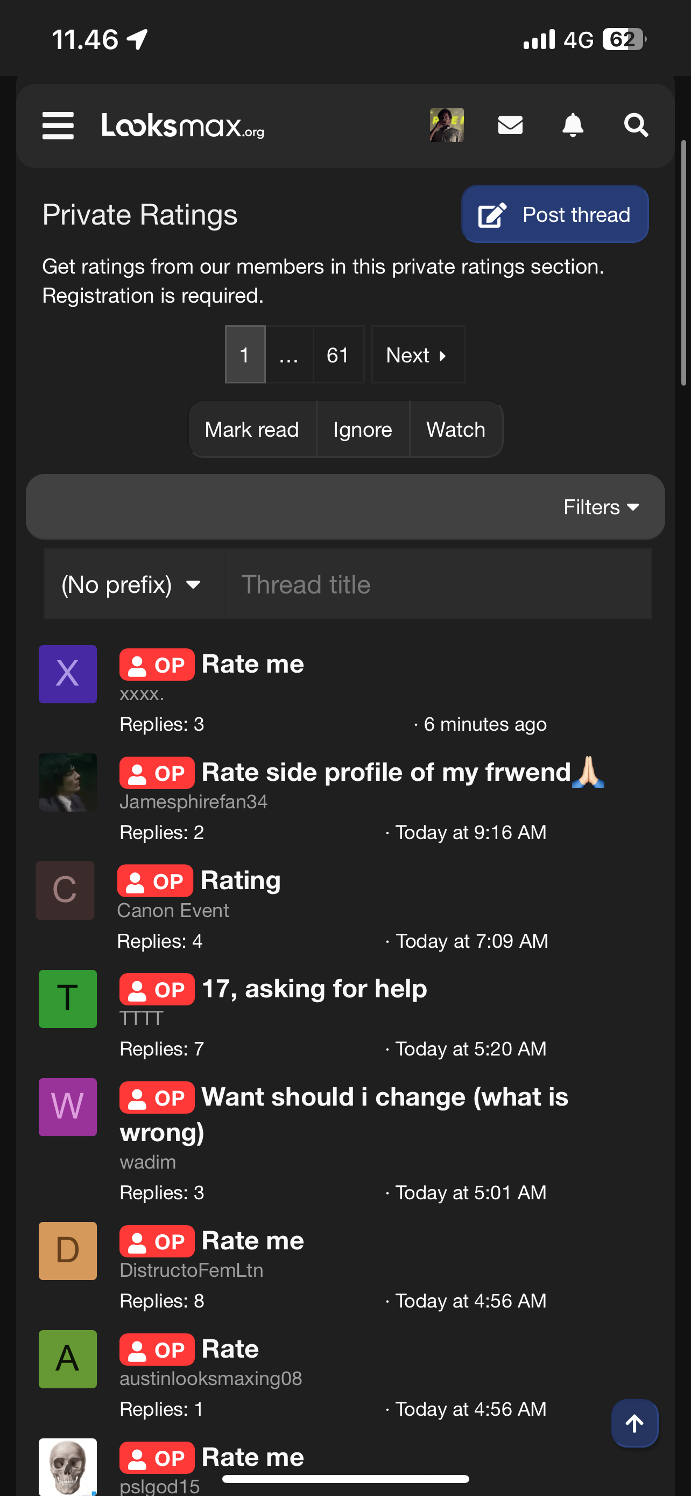
Task: Toggle Watch for this forum
Action: point(456,430)
